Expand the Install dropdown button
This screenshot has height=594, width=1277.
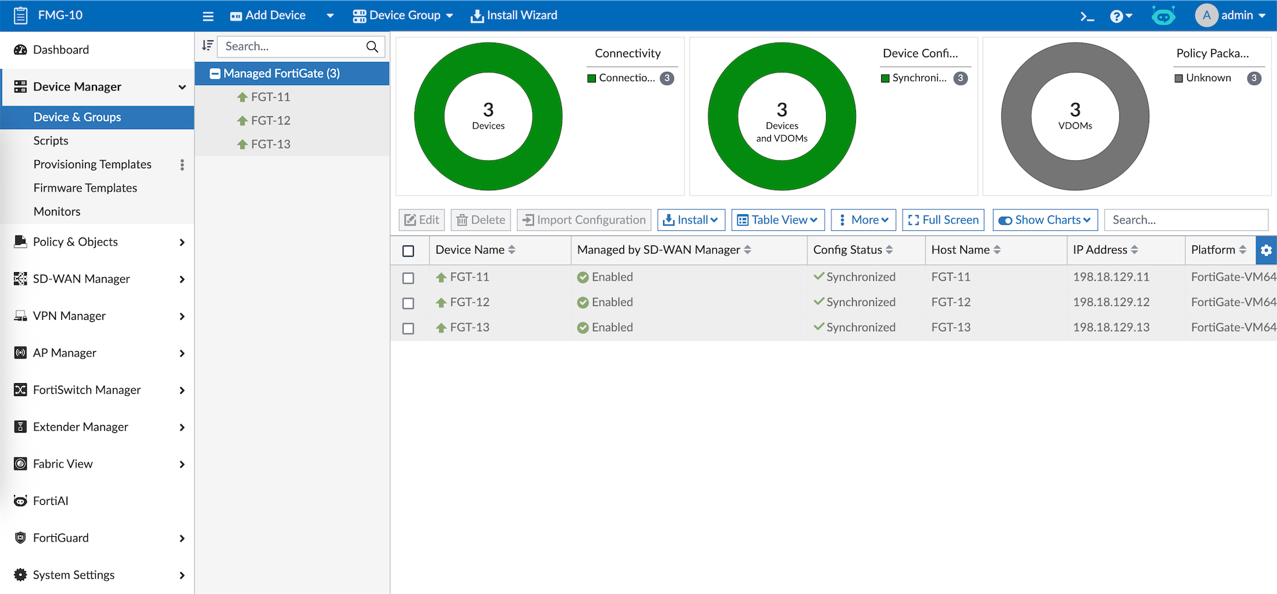point(691,220)
